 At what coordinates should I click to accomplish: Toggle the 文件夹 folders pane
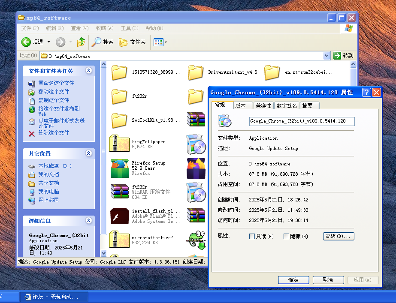click(x=132, y=42)
